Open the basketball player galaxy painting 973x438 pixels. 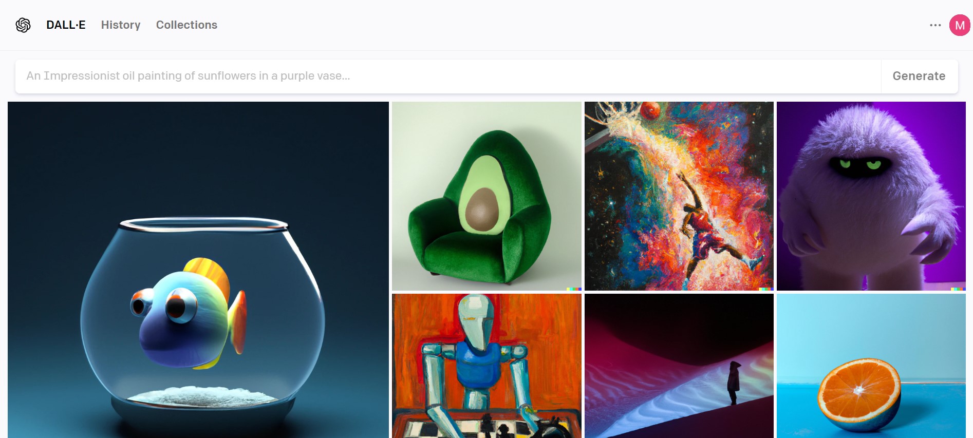coord(679,196)
